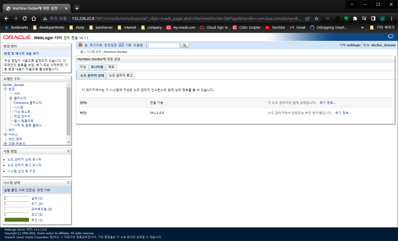Expand the 상호 운용성 tree node
This screenshot has height=241, width=398.
click(x=5, y=143)
